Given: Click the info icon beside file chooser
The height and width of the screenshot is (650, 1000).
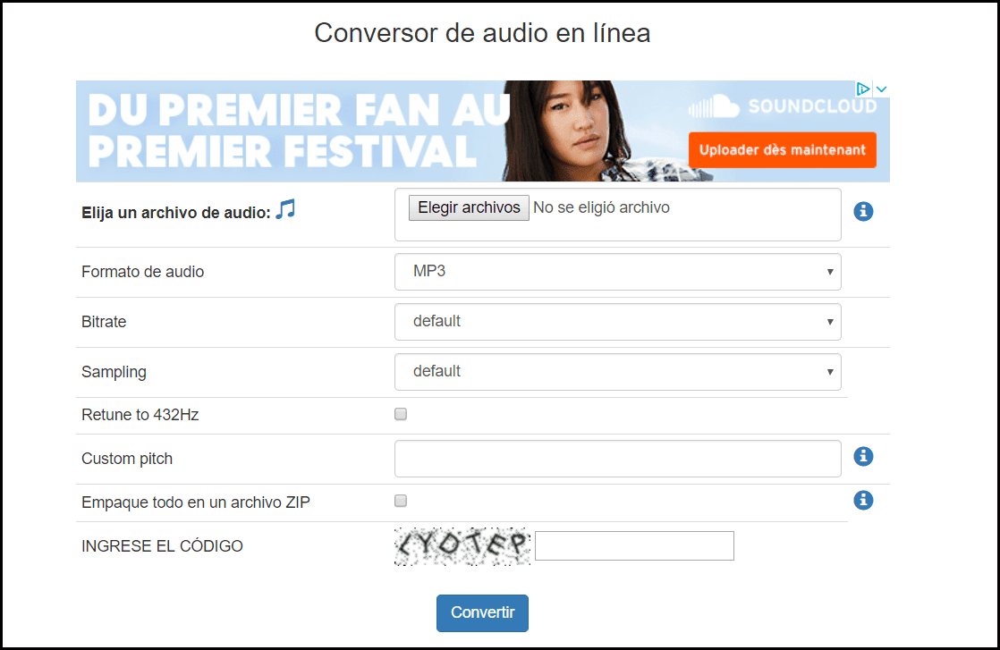Looking at the screenshot, I should [x=863, y=212].
